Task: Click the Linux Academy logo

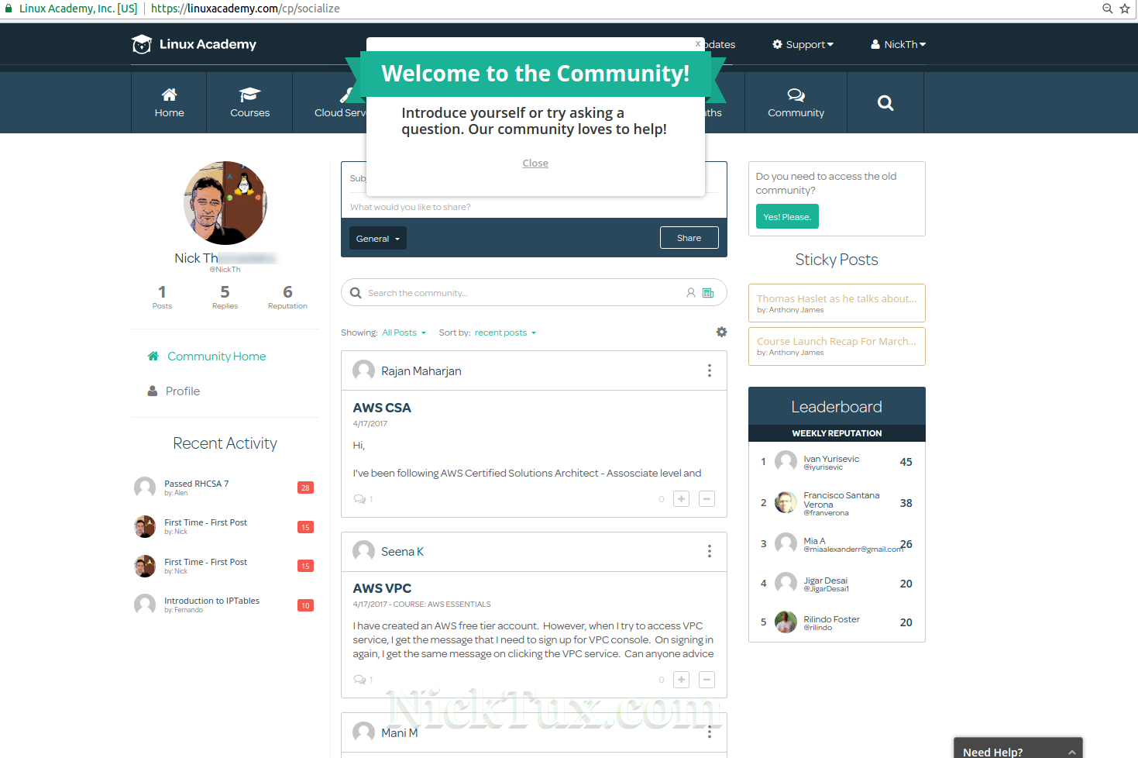Action: (x=194, y=44)
